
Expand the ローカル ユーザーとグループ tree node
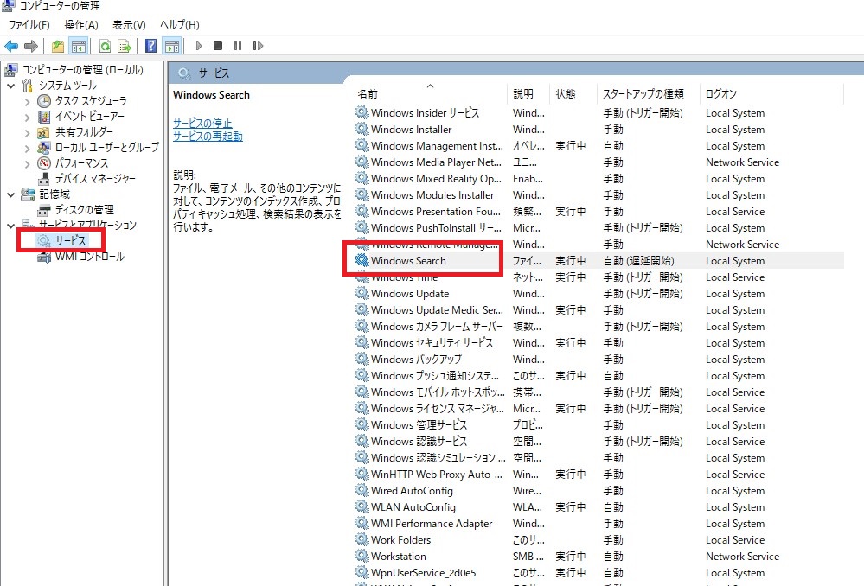click(x=27, y=148)
